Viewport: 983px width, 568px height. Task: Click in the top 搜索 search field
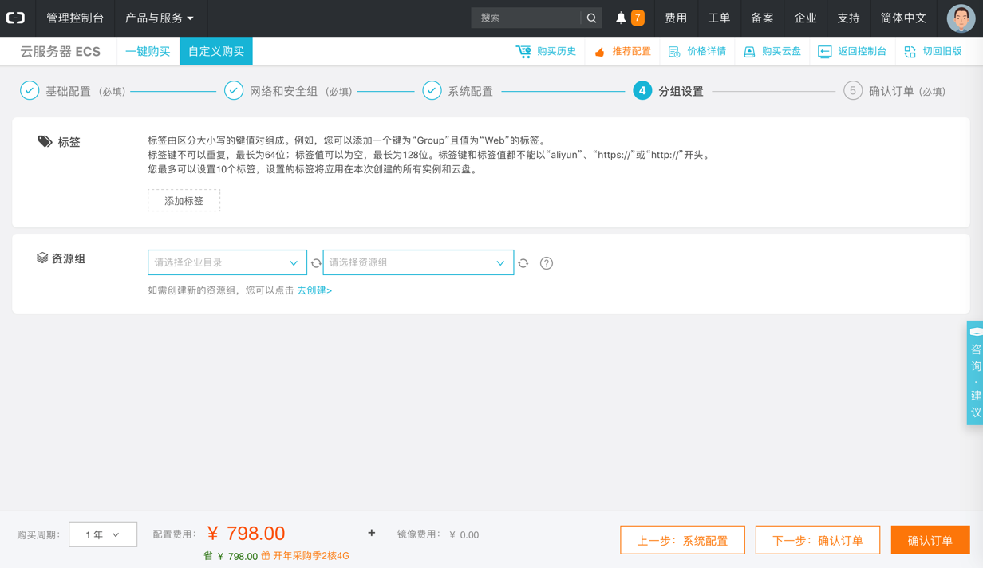(x=526, y=18)
